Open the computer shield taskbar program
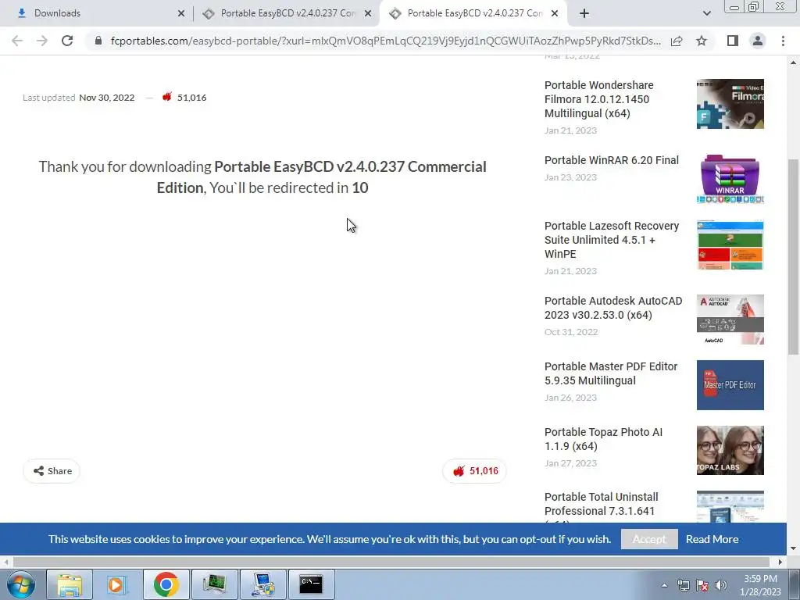Screen dimensions: 800x600 click(262, 584)
